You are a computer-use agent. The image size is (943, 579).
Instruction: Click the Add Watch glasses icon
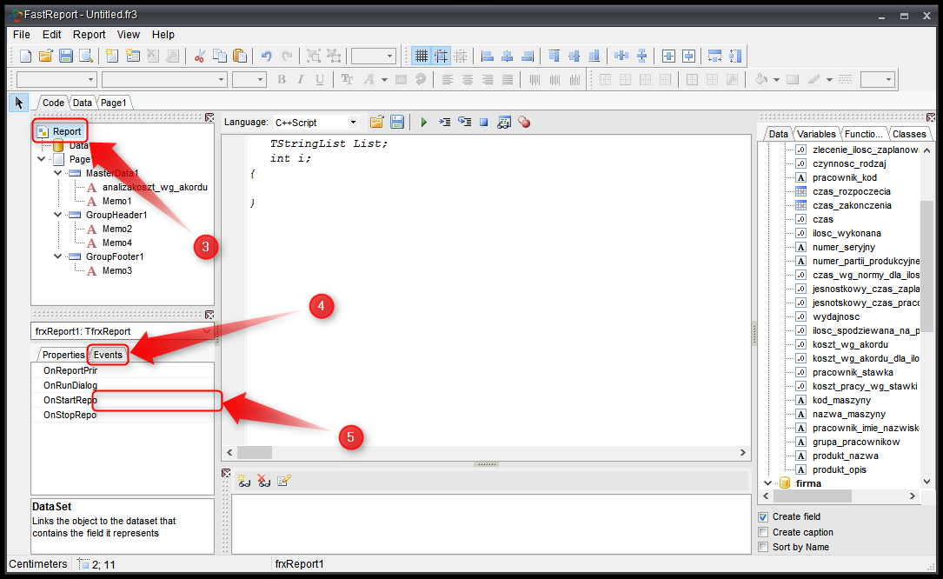pyautogui.click(x=243, y=481)
